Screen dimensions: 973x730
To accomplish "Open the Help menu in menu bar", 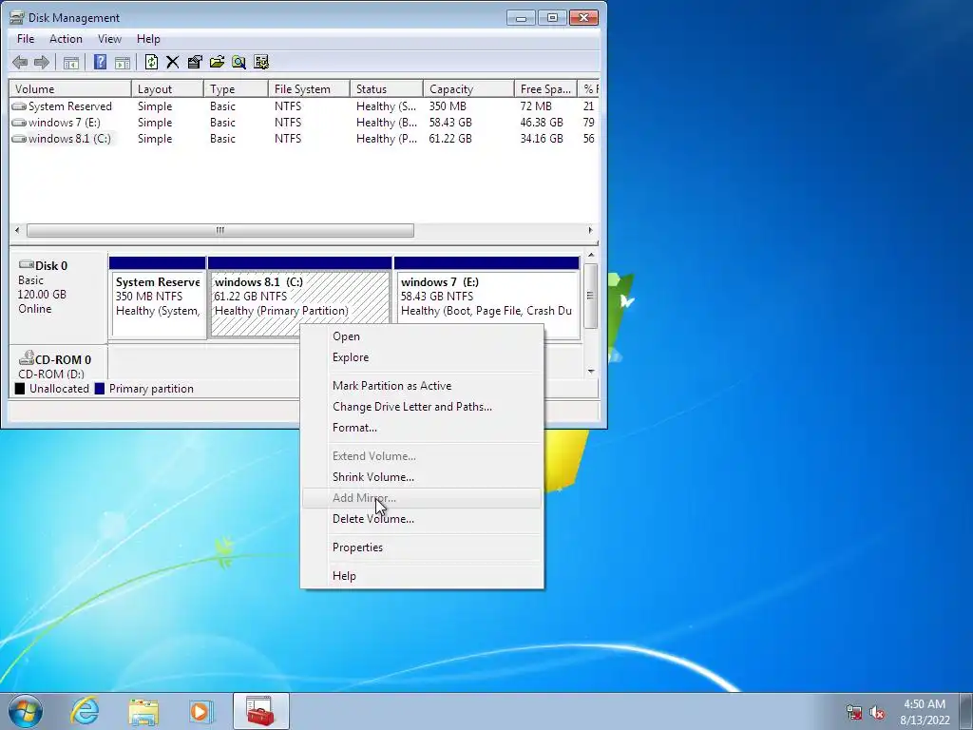I will (x=148, y=38).
